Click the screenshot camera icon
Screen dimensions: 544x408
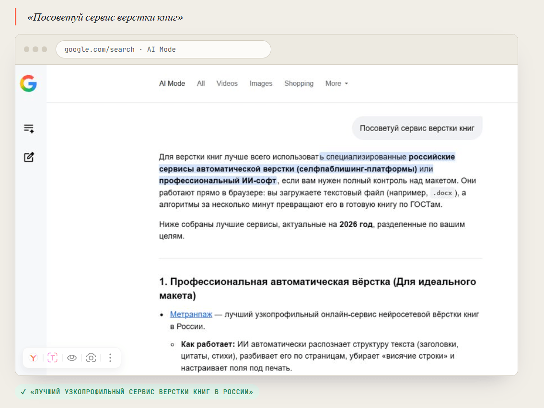91,358
